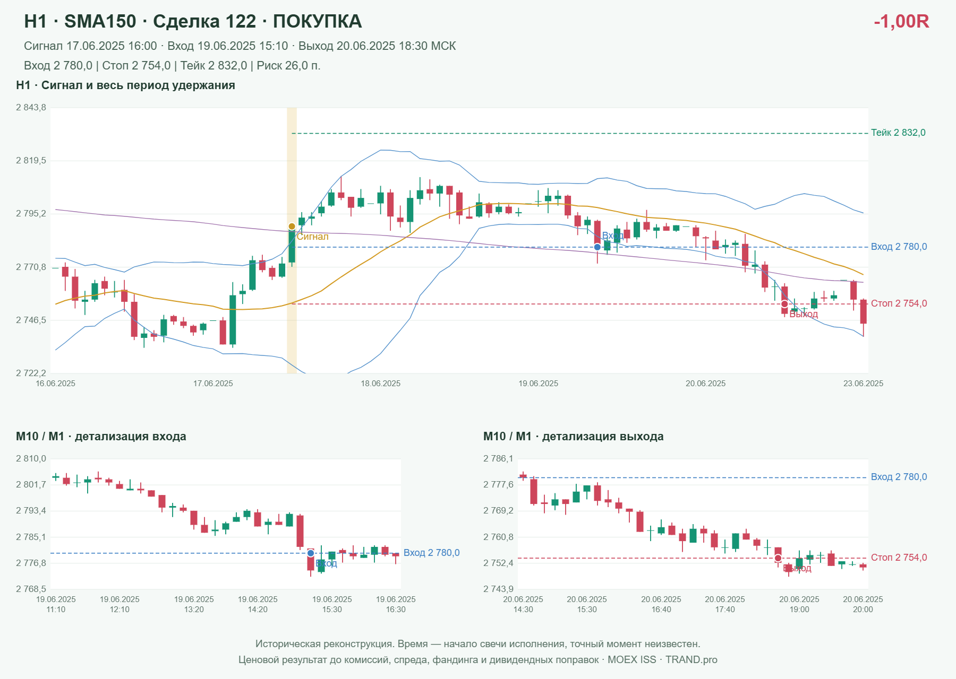Click the 2 776,8 axis label in the entry chart
Image resolution: width=956 pixels, height=679 pixels.
31,563
